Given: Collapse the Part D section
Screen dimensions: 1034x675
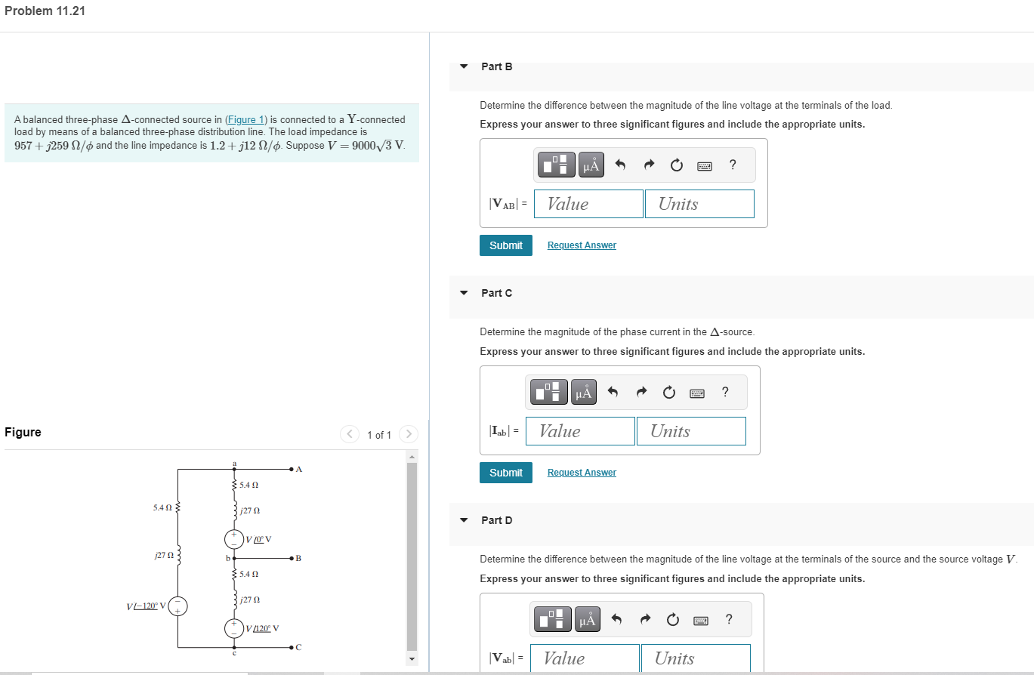Looking at the screenshot, I should pyautogui.click(x=463, y=520).
